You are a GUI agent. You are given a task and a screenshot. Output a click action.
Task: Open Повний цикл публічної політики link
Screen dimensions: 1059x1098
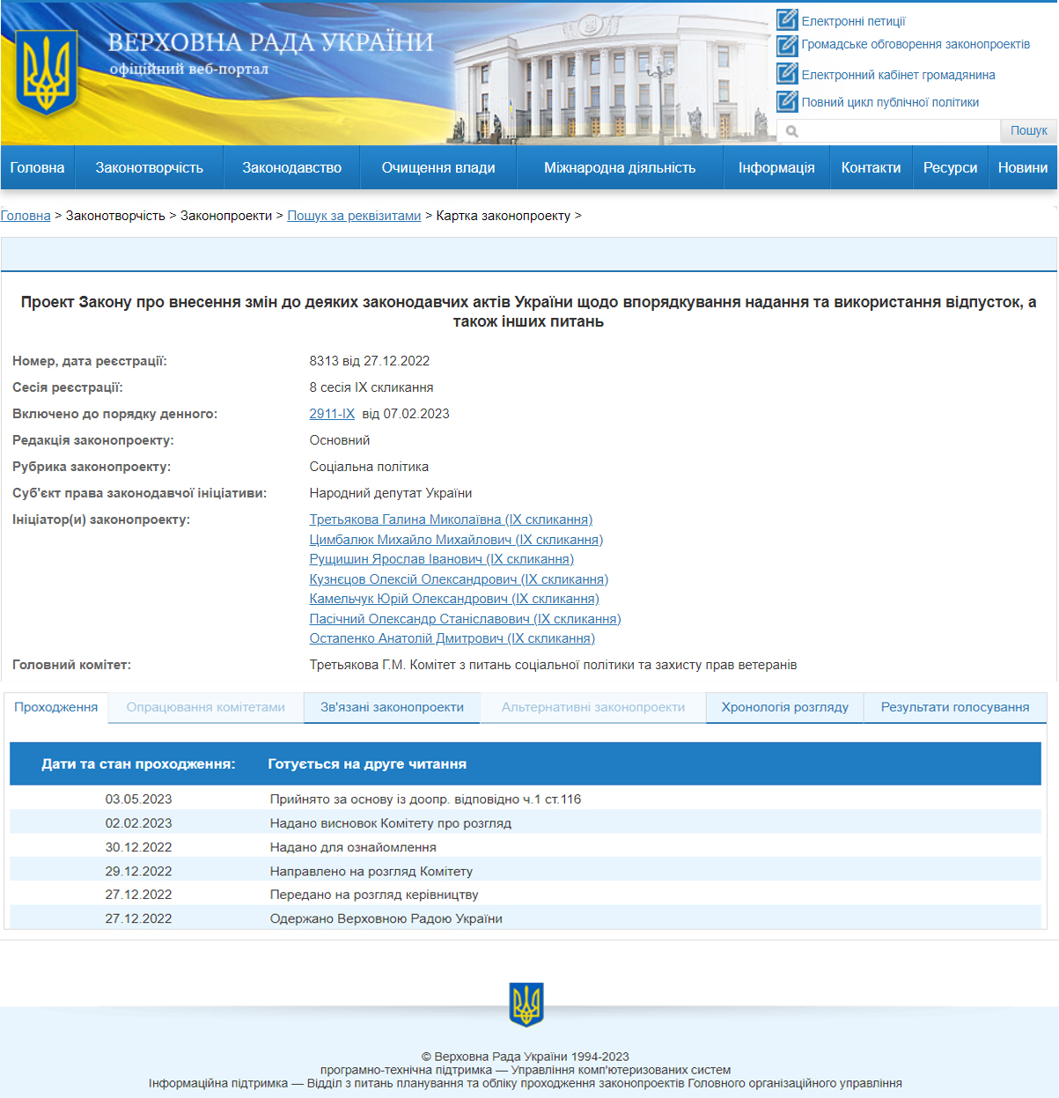(890, 102)
